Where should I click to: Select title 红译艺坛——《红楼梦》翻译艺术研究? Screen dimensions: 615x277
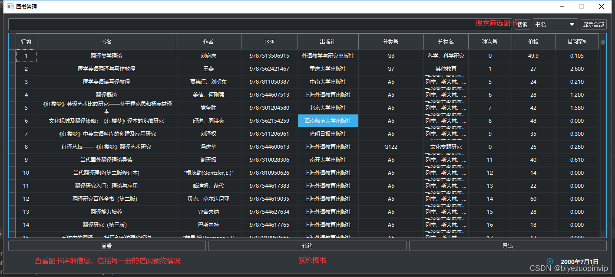pos(106,147)
